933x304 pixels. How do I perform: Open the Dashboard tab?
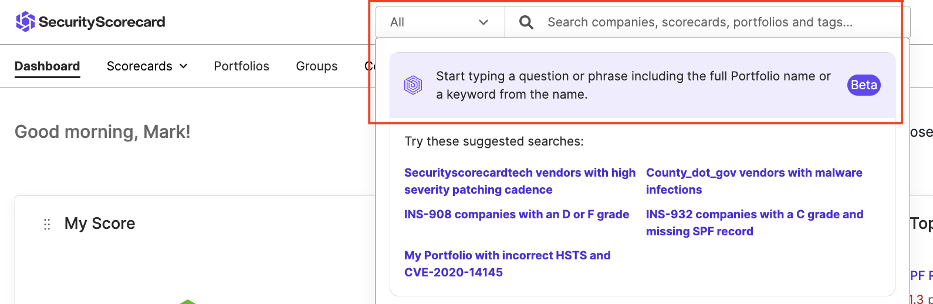(47, 66)
